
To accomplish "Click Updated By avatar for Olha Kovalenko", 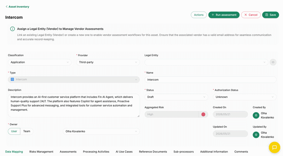I will click(256, 135).
